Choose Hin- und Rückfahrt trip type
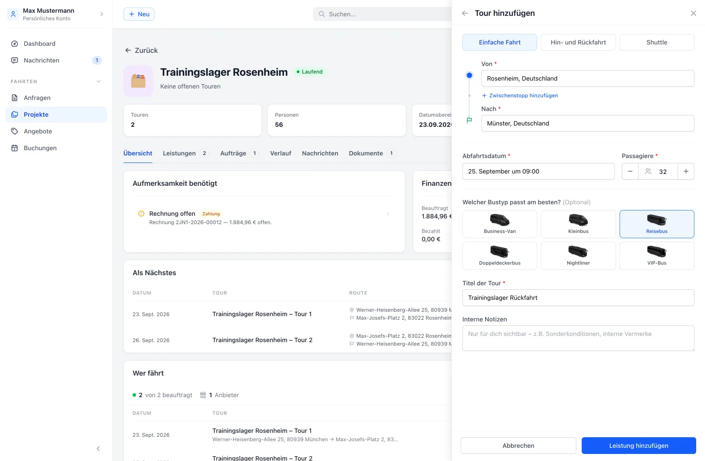Image resolution: width=705 pixels, height=461 pixels. (x=578, y=42)
